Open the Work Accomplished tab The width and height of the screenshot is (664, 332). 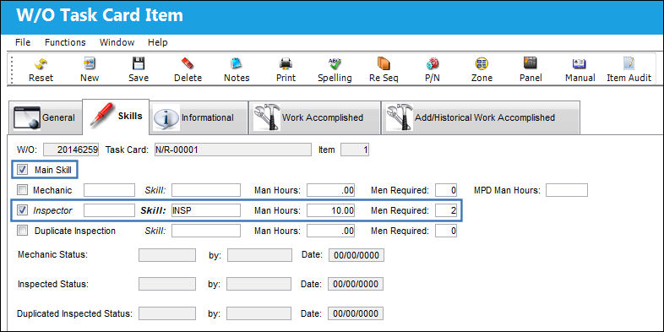pyautogui.click(x=314, y=117)
